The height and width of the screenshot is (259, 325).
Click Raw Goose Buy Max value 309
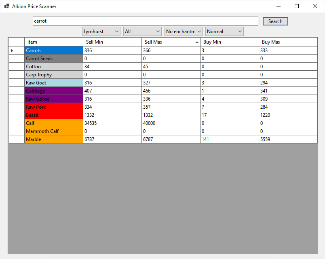[288, 99]
